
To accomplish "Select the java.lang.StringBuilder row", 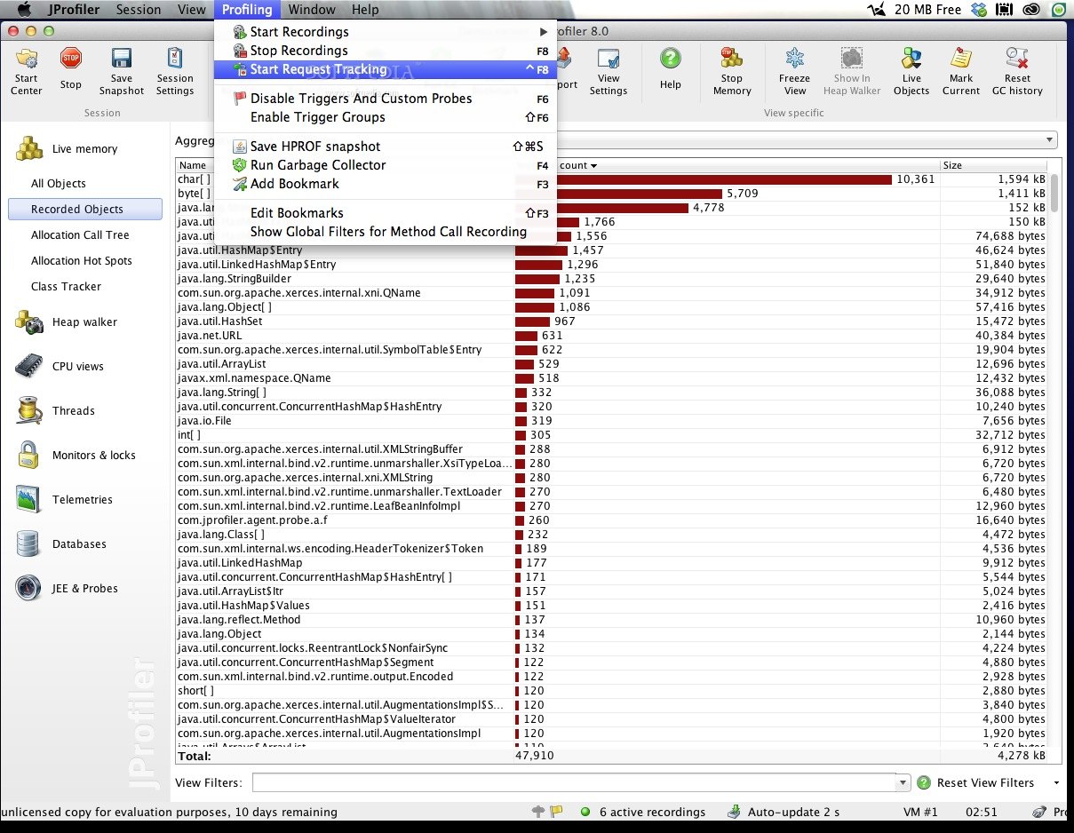I will click(x=611, y=279).
